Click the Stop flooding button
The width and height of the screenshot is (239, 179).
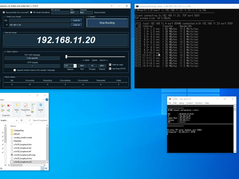[107, 23]
